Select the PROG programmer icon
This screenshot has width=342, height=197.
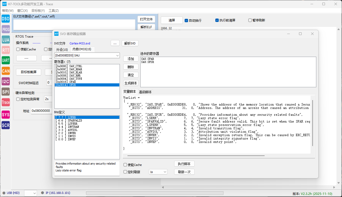click(6, 30)
